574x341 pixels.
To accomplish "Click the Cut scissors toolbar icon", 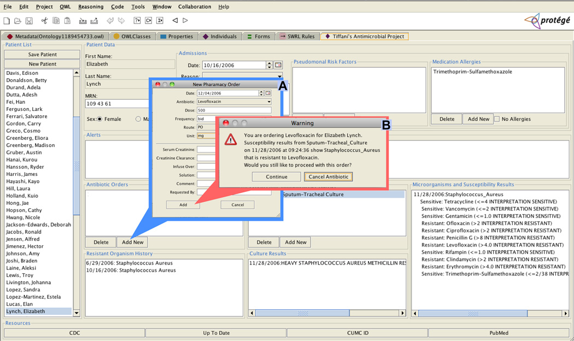I will click(x=44, y=21).
